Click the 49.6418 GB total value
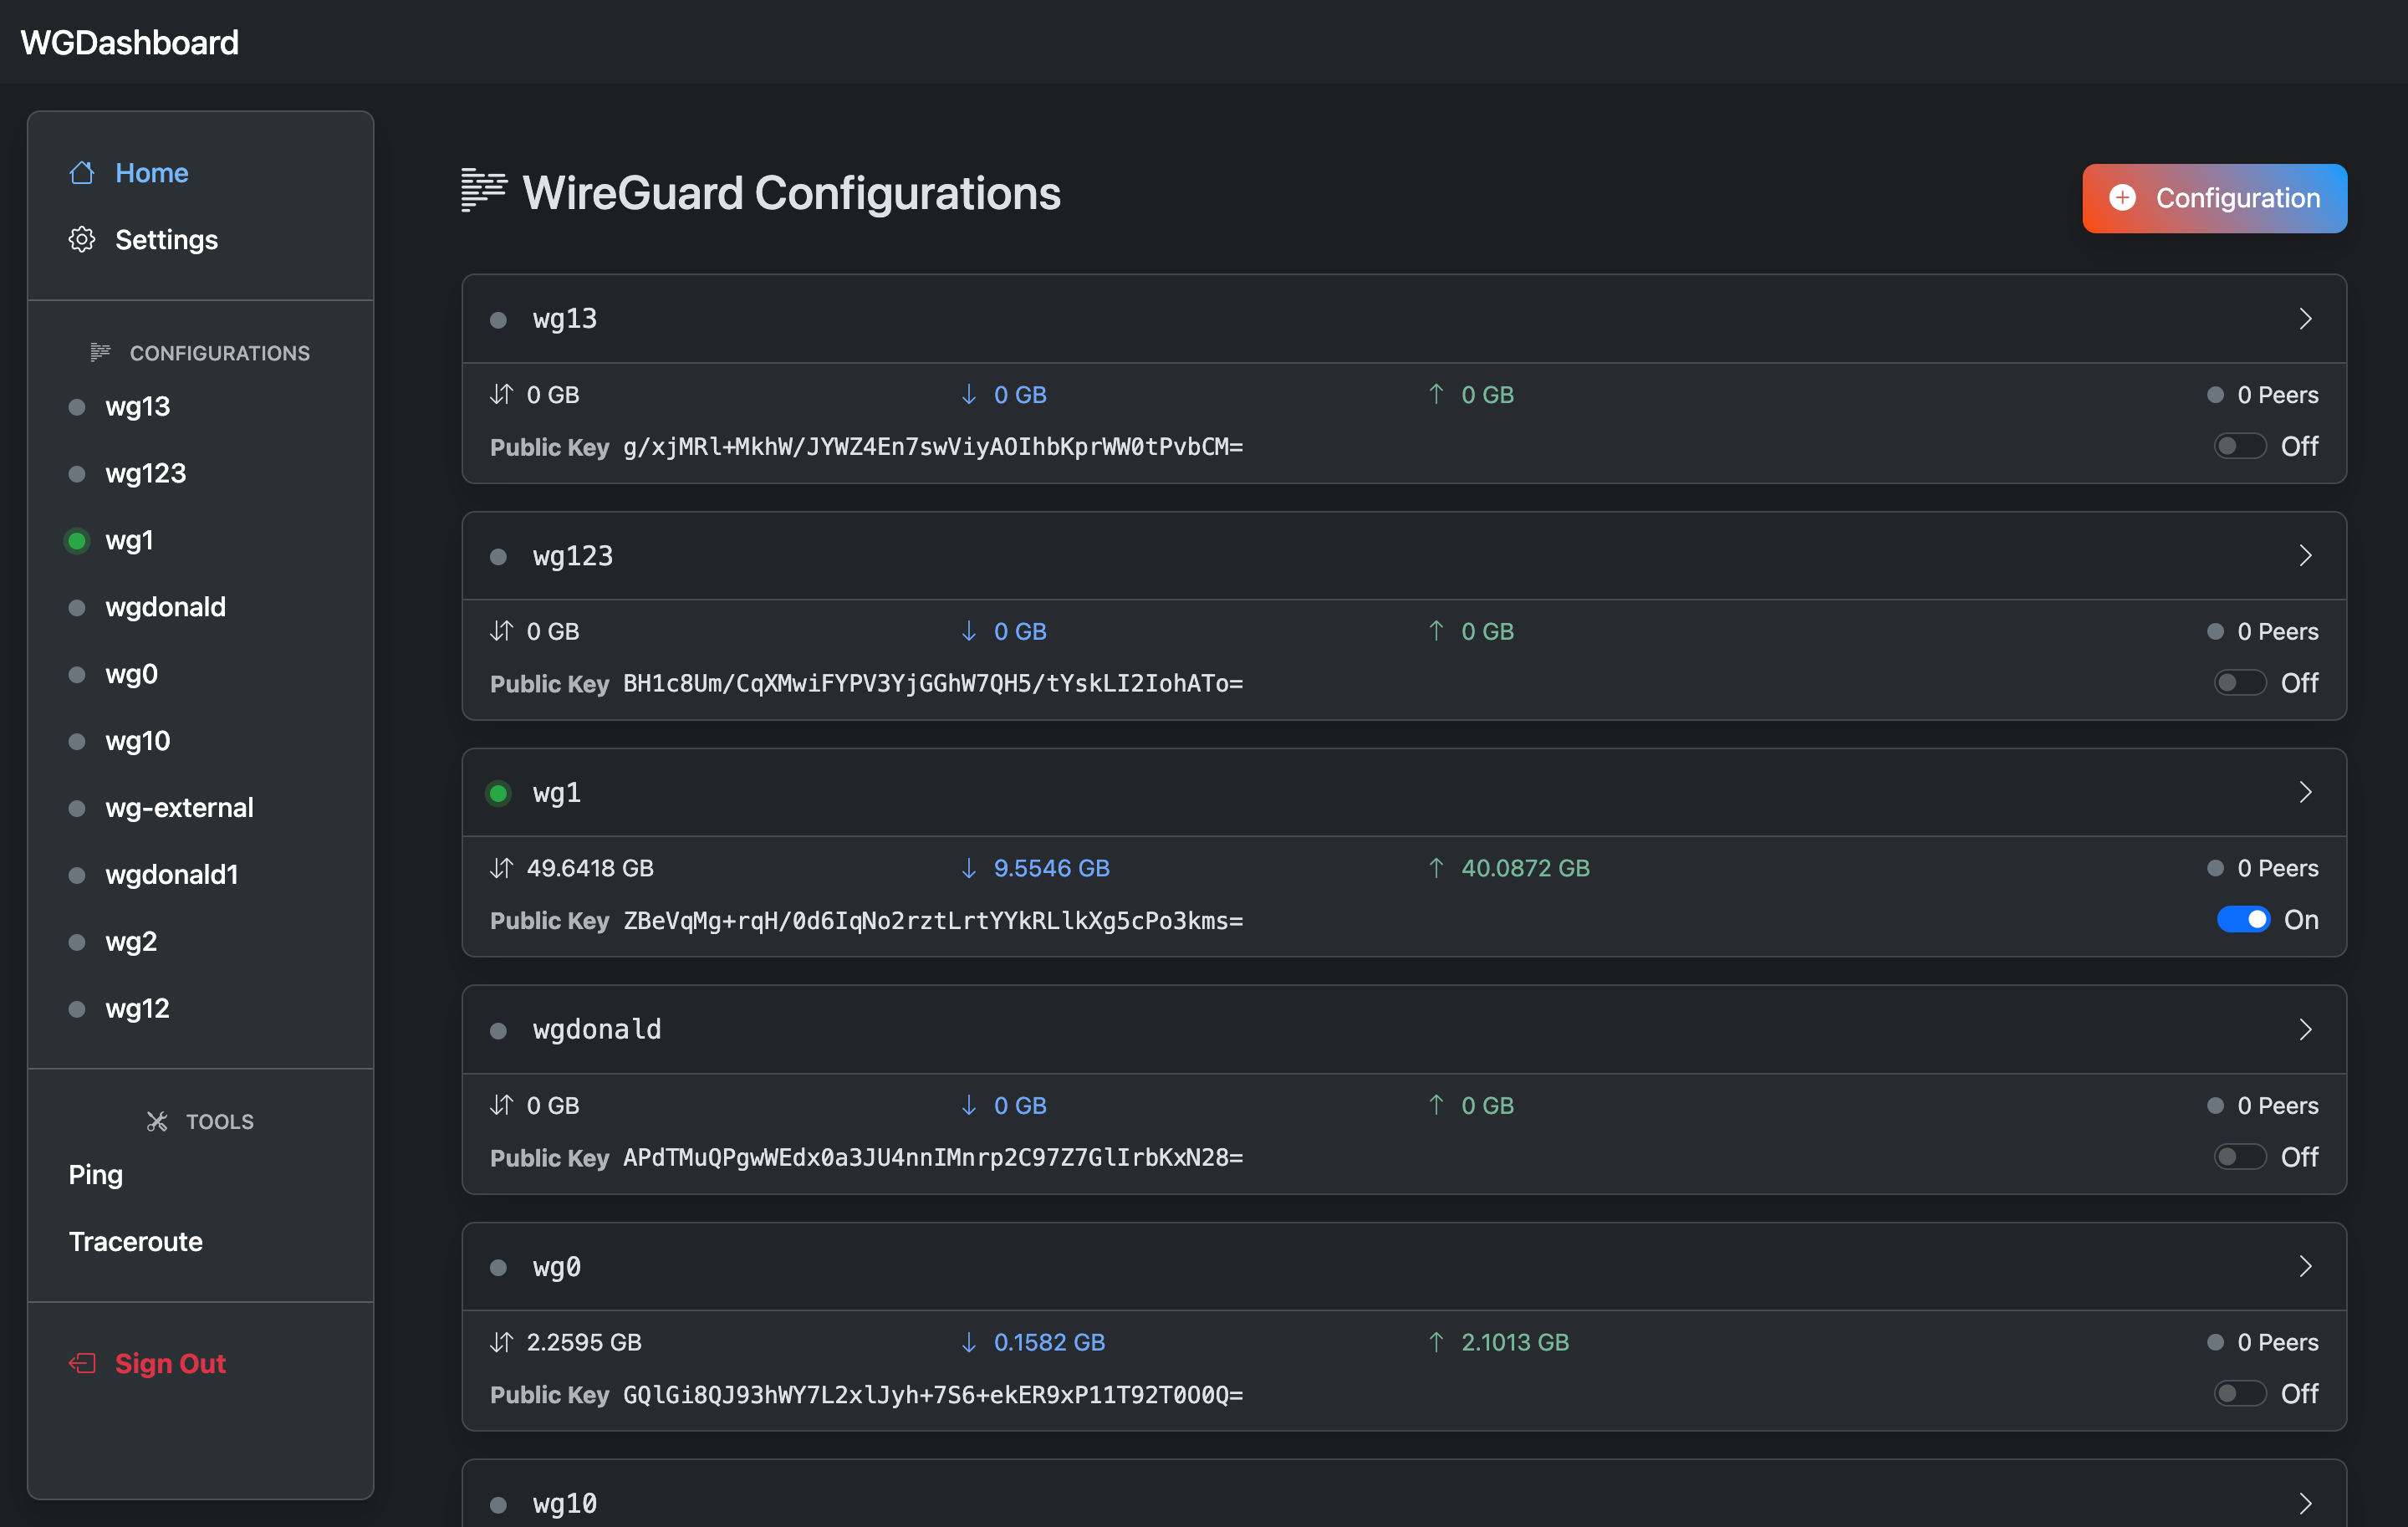This screenshot has width=2408, height=1527. coord(590,868)
